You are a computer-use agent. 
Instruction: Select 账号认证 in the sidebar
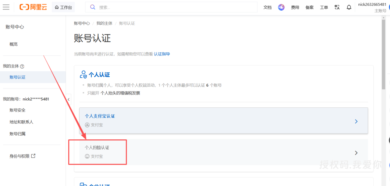click(x=33, y=77)
